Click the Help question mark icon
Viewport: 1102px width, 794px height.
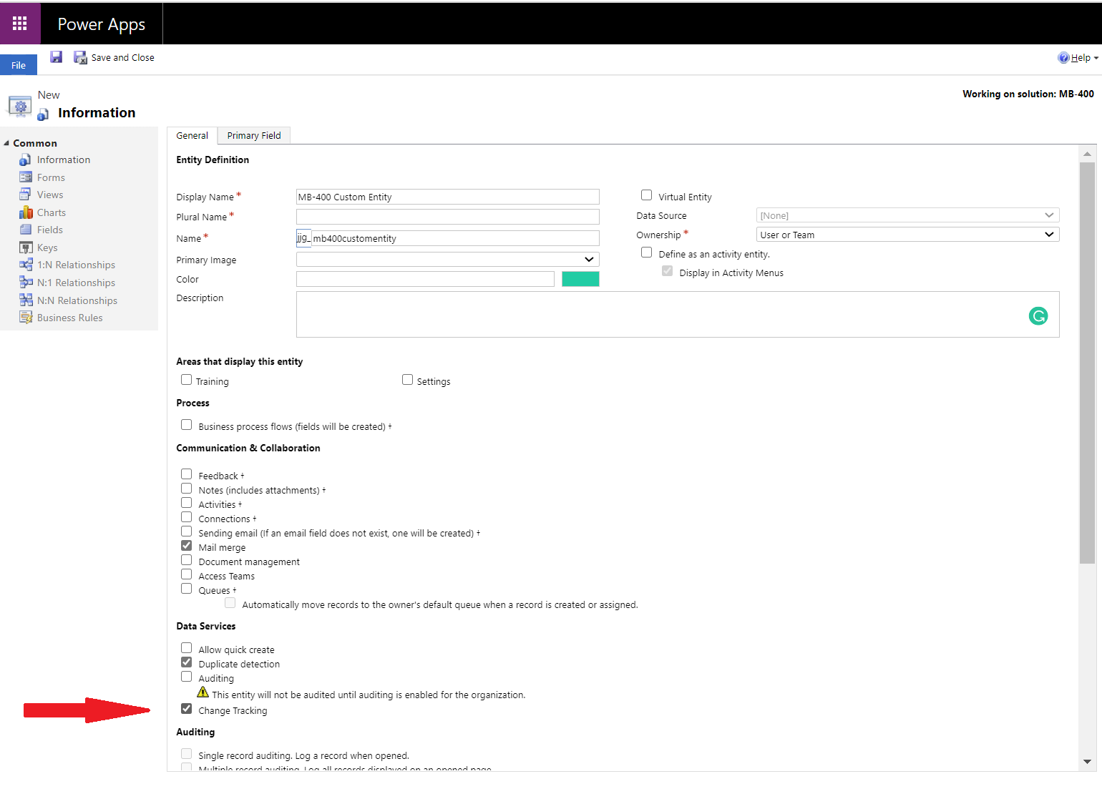pyautogui.click(x=1063, y=58)
